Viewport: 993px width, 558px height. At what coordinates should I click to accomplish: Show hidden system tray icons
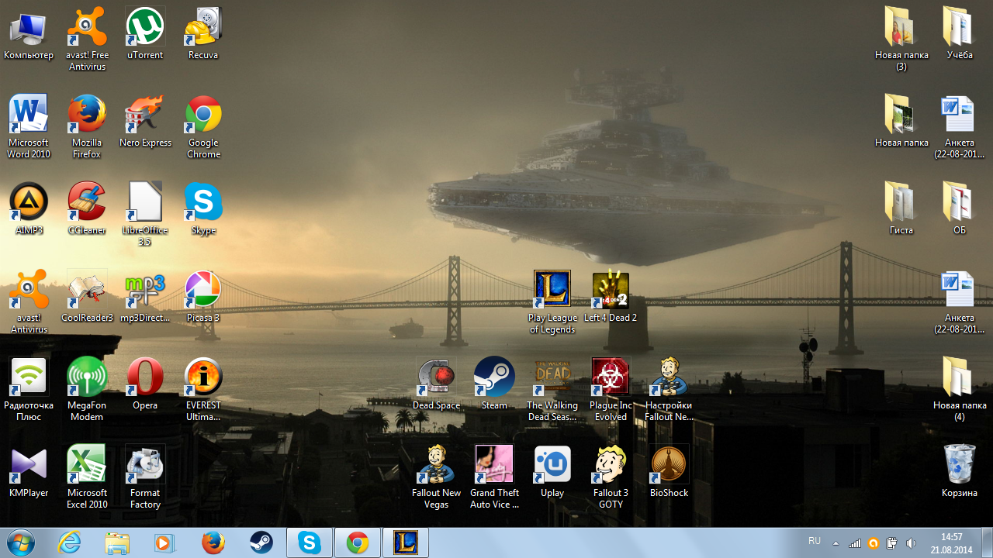coord(836,543)
